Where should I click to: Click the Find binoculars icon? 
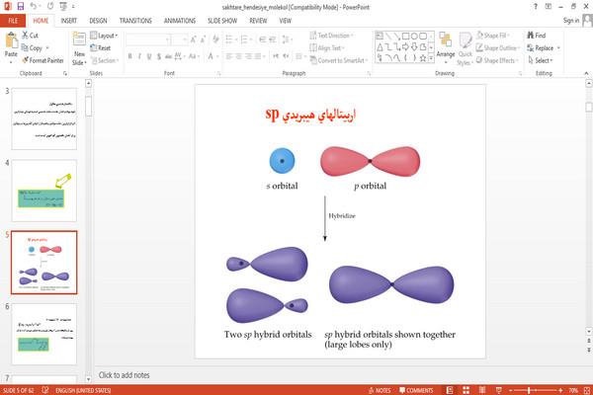[531, 36]
